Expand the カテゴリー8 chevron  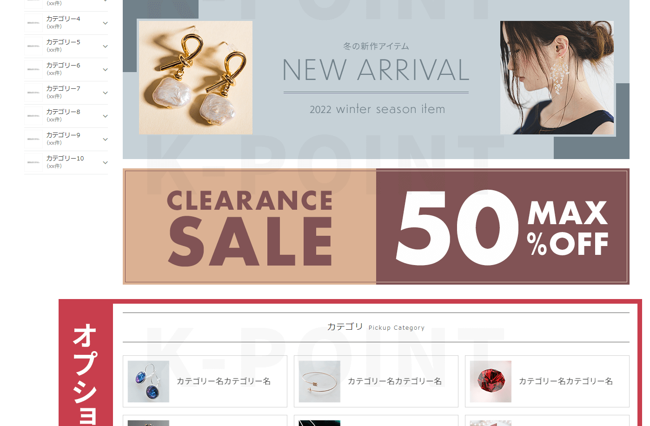[x=105, y=116]
